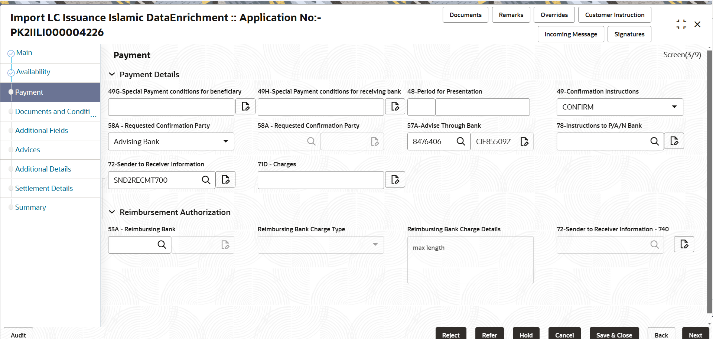The height and width of the screenshot is (339, 713).
Task: Open editor icon for 49H receiving bank conditions
Action: click(395, 107)
